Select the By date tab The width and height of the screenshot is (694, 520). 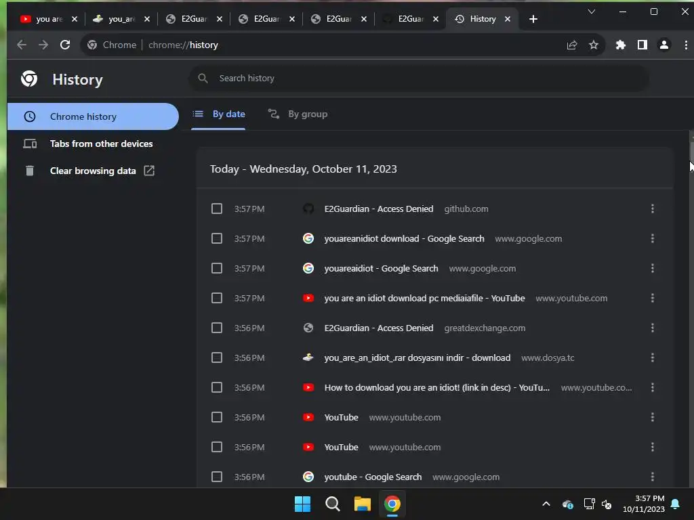pos(219,114)
